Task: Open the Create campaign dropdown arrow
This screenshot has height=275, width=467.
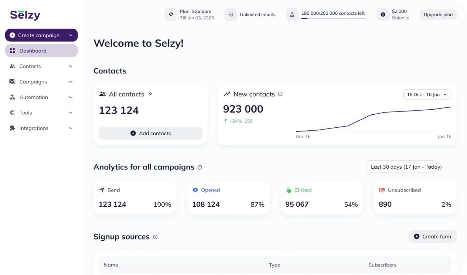Action: (x=71, y=35)
